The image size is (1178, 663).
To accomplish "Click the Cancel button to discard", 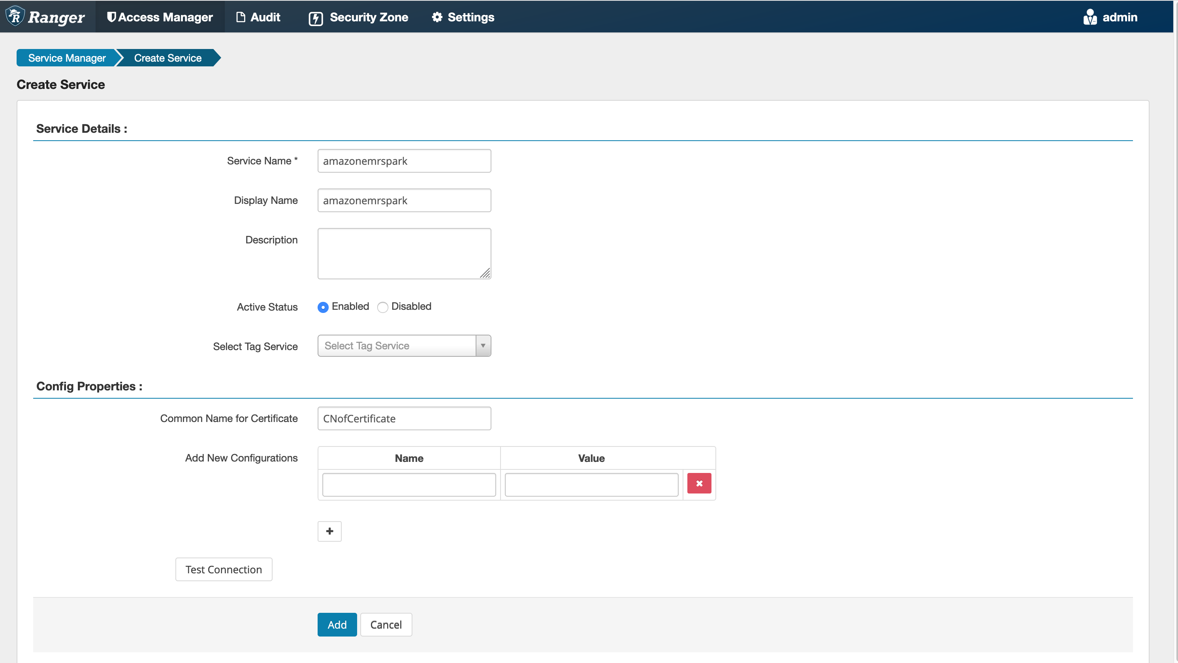I will pos(386,624).
